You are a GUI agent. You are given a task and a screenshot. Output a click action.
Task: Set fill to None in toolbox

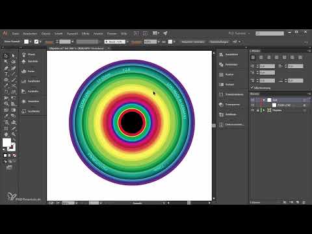point(14,155)
